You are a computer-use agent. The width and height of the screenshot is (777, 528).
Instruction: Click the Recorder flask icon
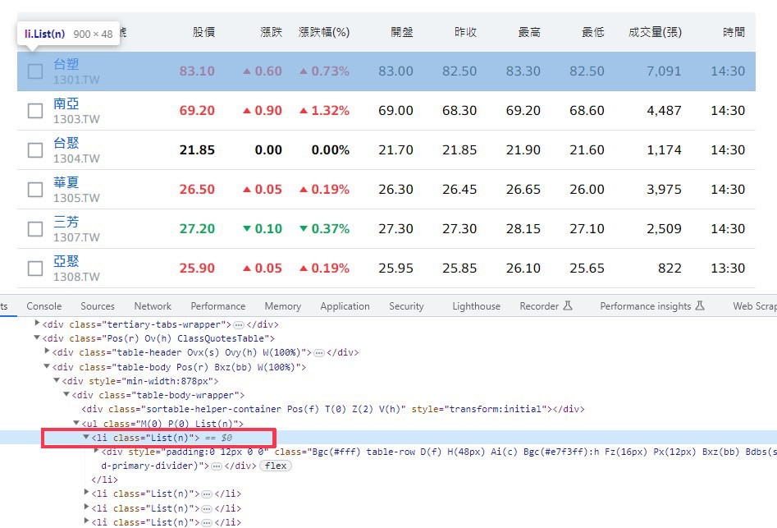[x=568, y=306]
